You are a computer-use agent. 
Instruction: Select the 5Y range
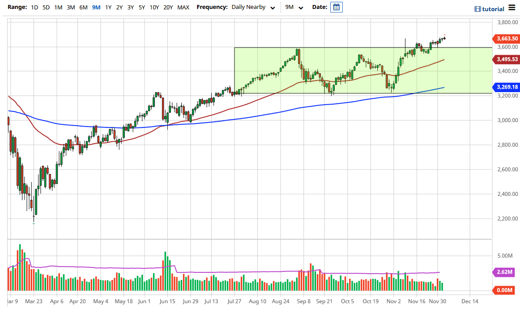(141, 7)
